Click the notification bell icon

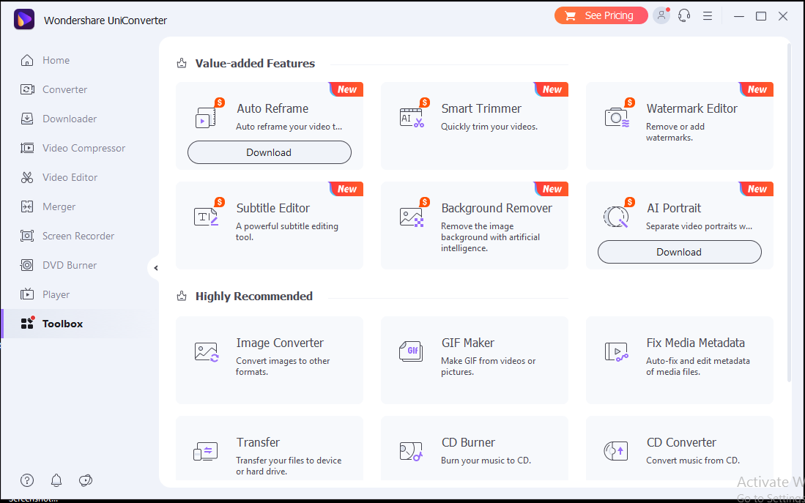coord(56,480)
